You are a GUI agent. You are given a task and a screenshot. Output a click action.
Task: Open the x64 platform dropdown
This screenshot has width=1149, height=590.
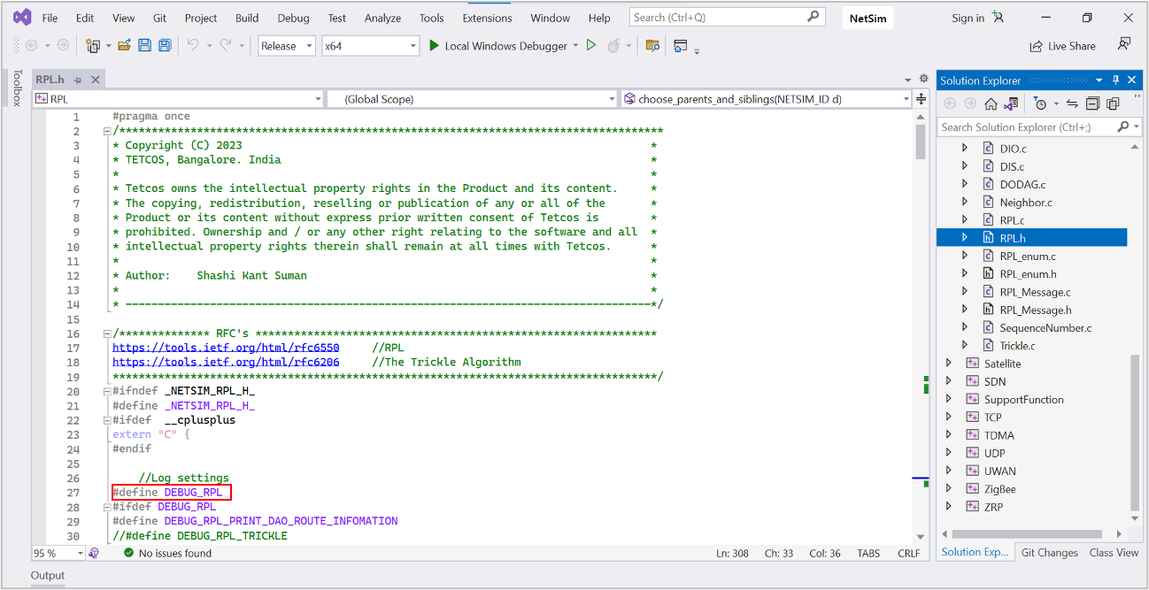370,46
